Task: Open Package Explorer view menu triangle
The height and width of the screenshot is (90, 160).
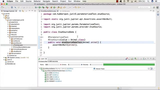Action: (x=29, y=11)
